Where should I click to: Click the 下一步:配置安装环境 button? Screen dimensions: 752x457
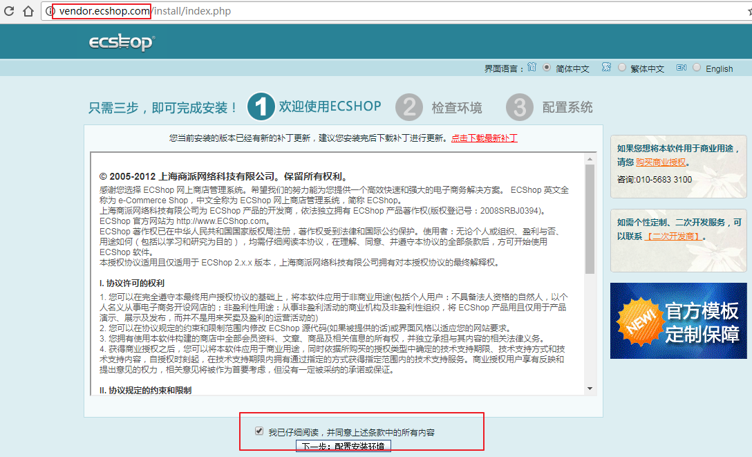[343, 446]
